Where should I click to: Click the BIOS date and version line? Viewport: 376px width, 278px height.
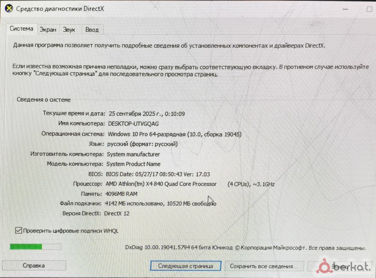(158, 174)
